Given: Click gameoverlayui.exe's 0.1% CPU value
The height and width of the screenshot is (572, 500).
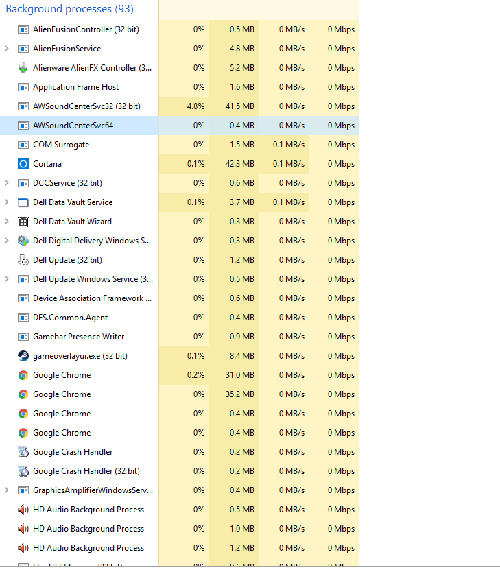Looking at the screenshot, I should (x=195, y=356).
